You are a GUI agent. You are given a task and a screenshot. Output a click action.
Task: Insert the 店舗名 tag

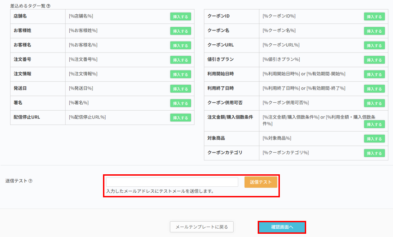coord(180,17)
